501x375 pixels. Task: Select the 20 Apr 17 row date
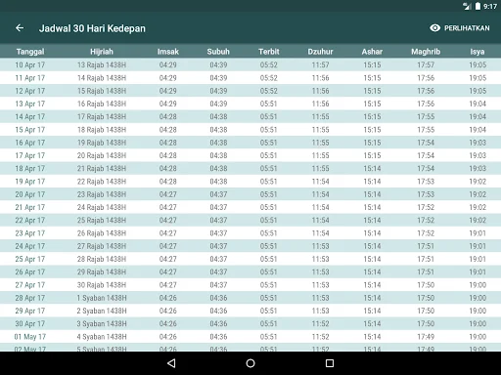click(30, 194)
